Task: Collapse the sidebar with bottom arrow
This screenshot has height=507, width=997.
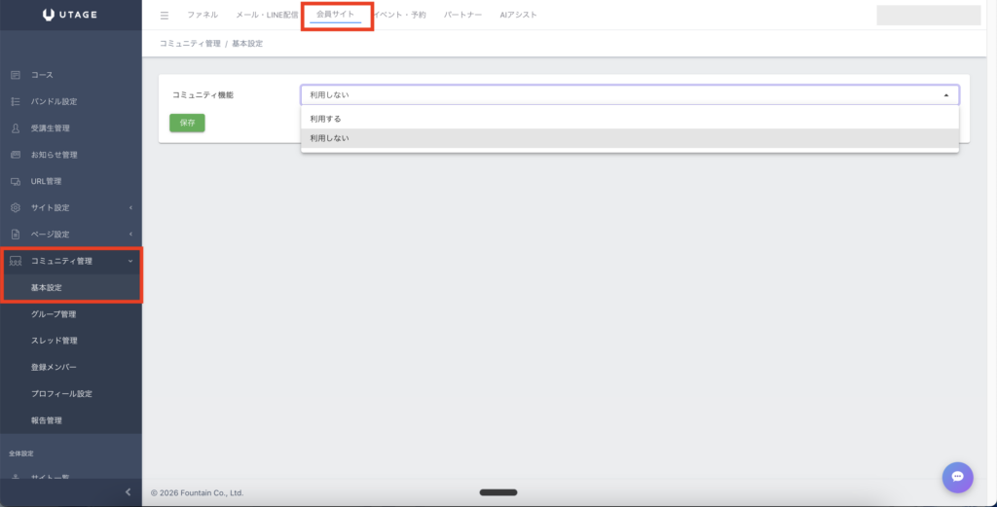Action: tap(128, 491)
